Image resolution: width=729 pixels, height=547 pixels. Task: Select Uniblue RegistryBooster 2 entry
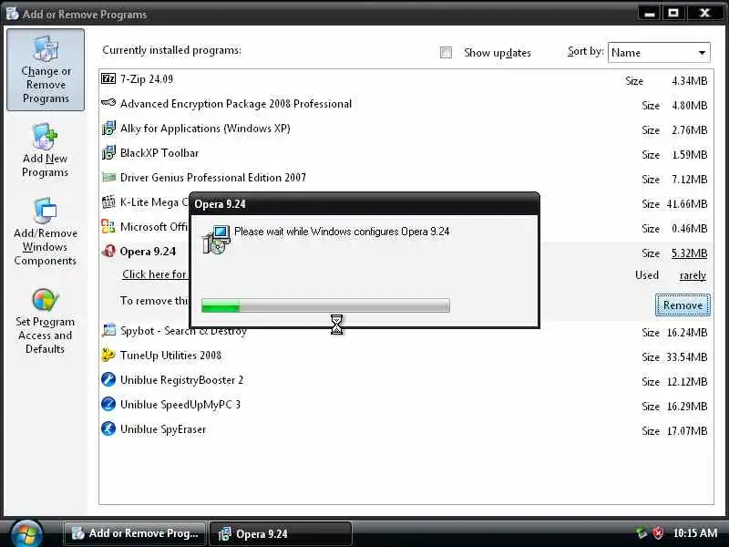[x=181, y=380]
